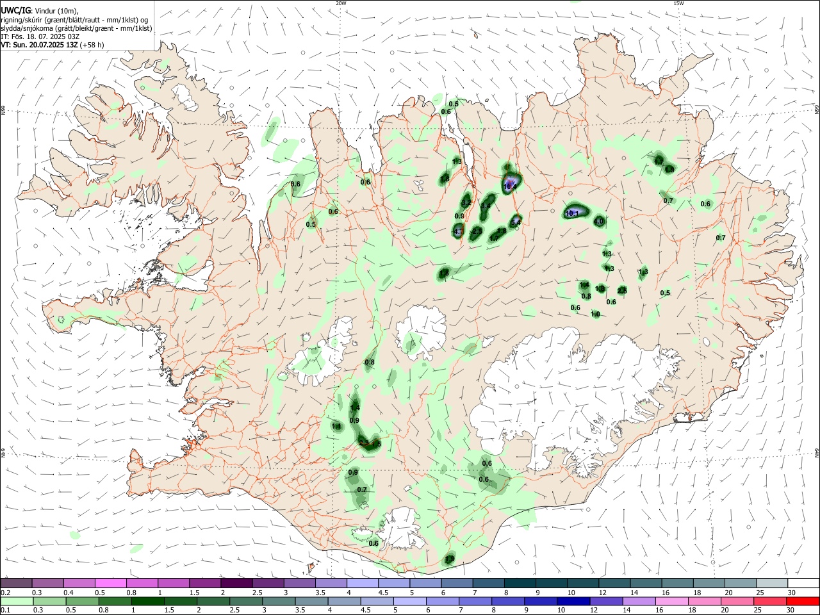This screenshot has height=615, width=820.
Task: Pick the bright magenta snow swatch (0.5–0.8)
Action: 111,584
